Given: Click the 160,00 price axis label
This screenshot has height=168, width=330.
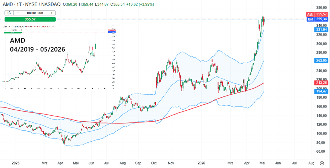Looking at the screenshot, I should point(321,107).
